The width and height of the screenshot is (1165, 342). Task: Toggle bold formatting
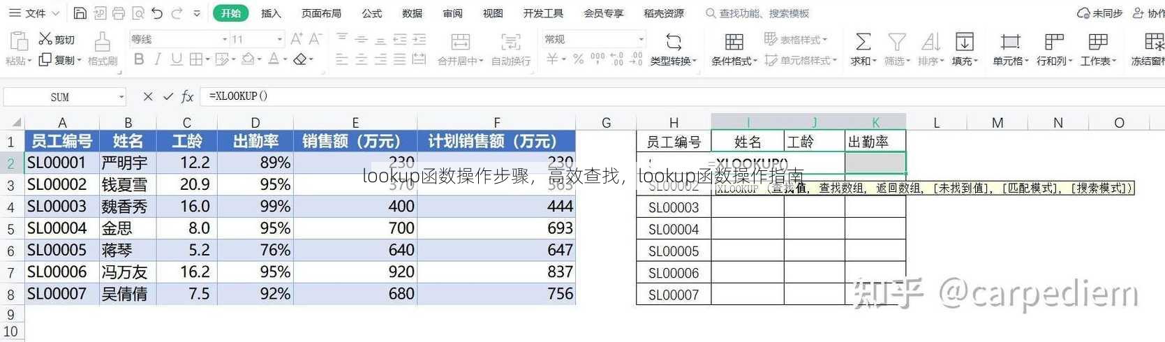[139, 59]
